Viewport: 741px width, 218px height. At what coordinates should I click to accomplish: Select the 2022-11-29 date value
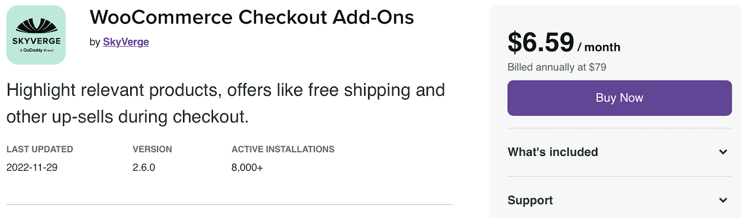click(32, 168)
